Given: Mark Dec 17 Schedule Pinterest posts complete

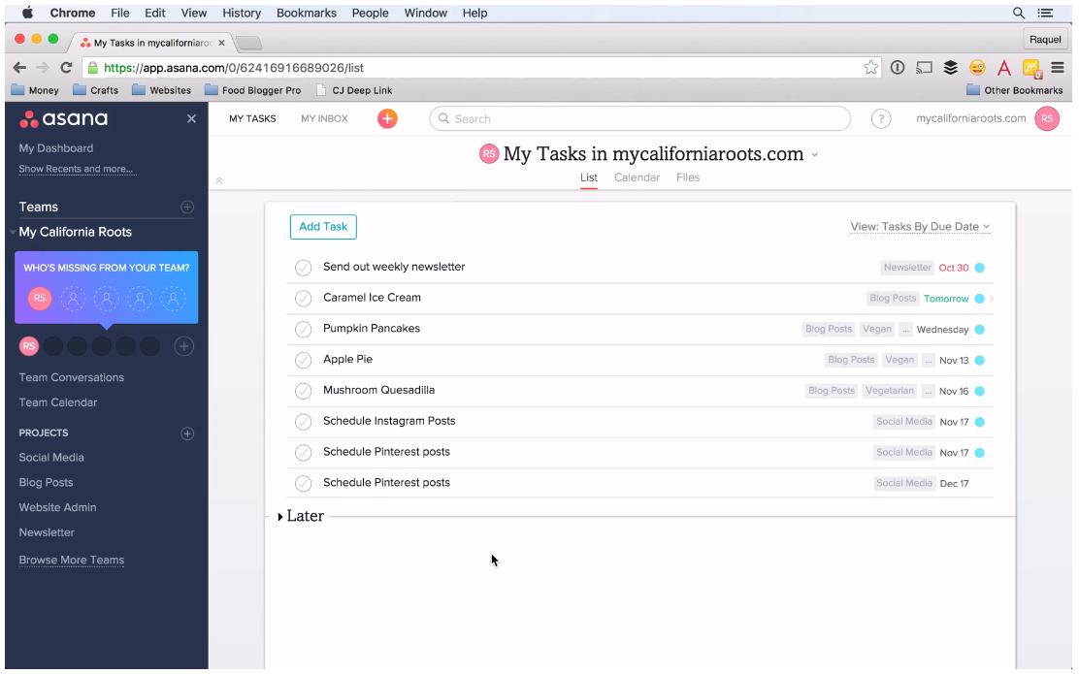Looking at the screenshot, I should tap(304, 484).
